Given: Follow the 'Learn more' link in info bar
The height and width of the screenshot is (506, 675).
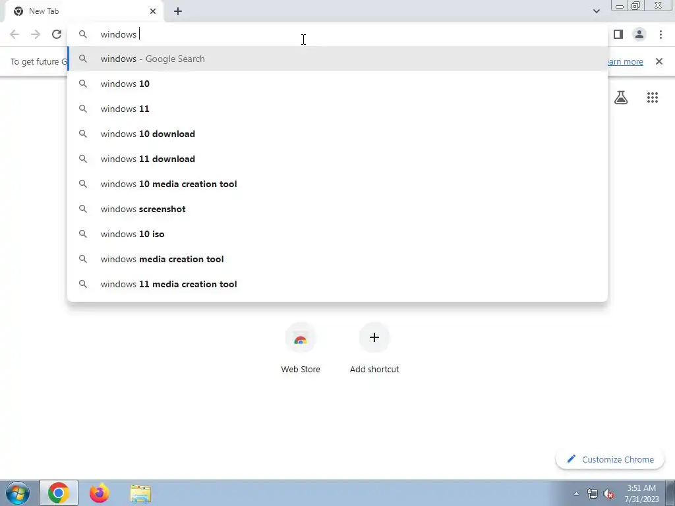Looking at the screenshot, I should (625, 61).
